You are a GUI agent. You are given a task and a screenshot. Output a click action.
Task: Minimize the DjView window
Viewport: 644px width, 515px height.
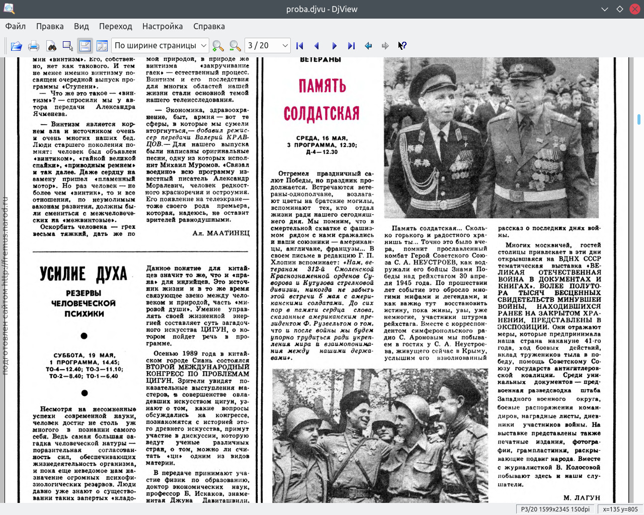click(605, 9)
